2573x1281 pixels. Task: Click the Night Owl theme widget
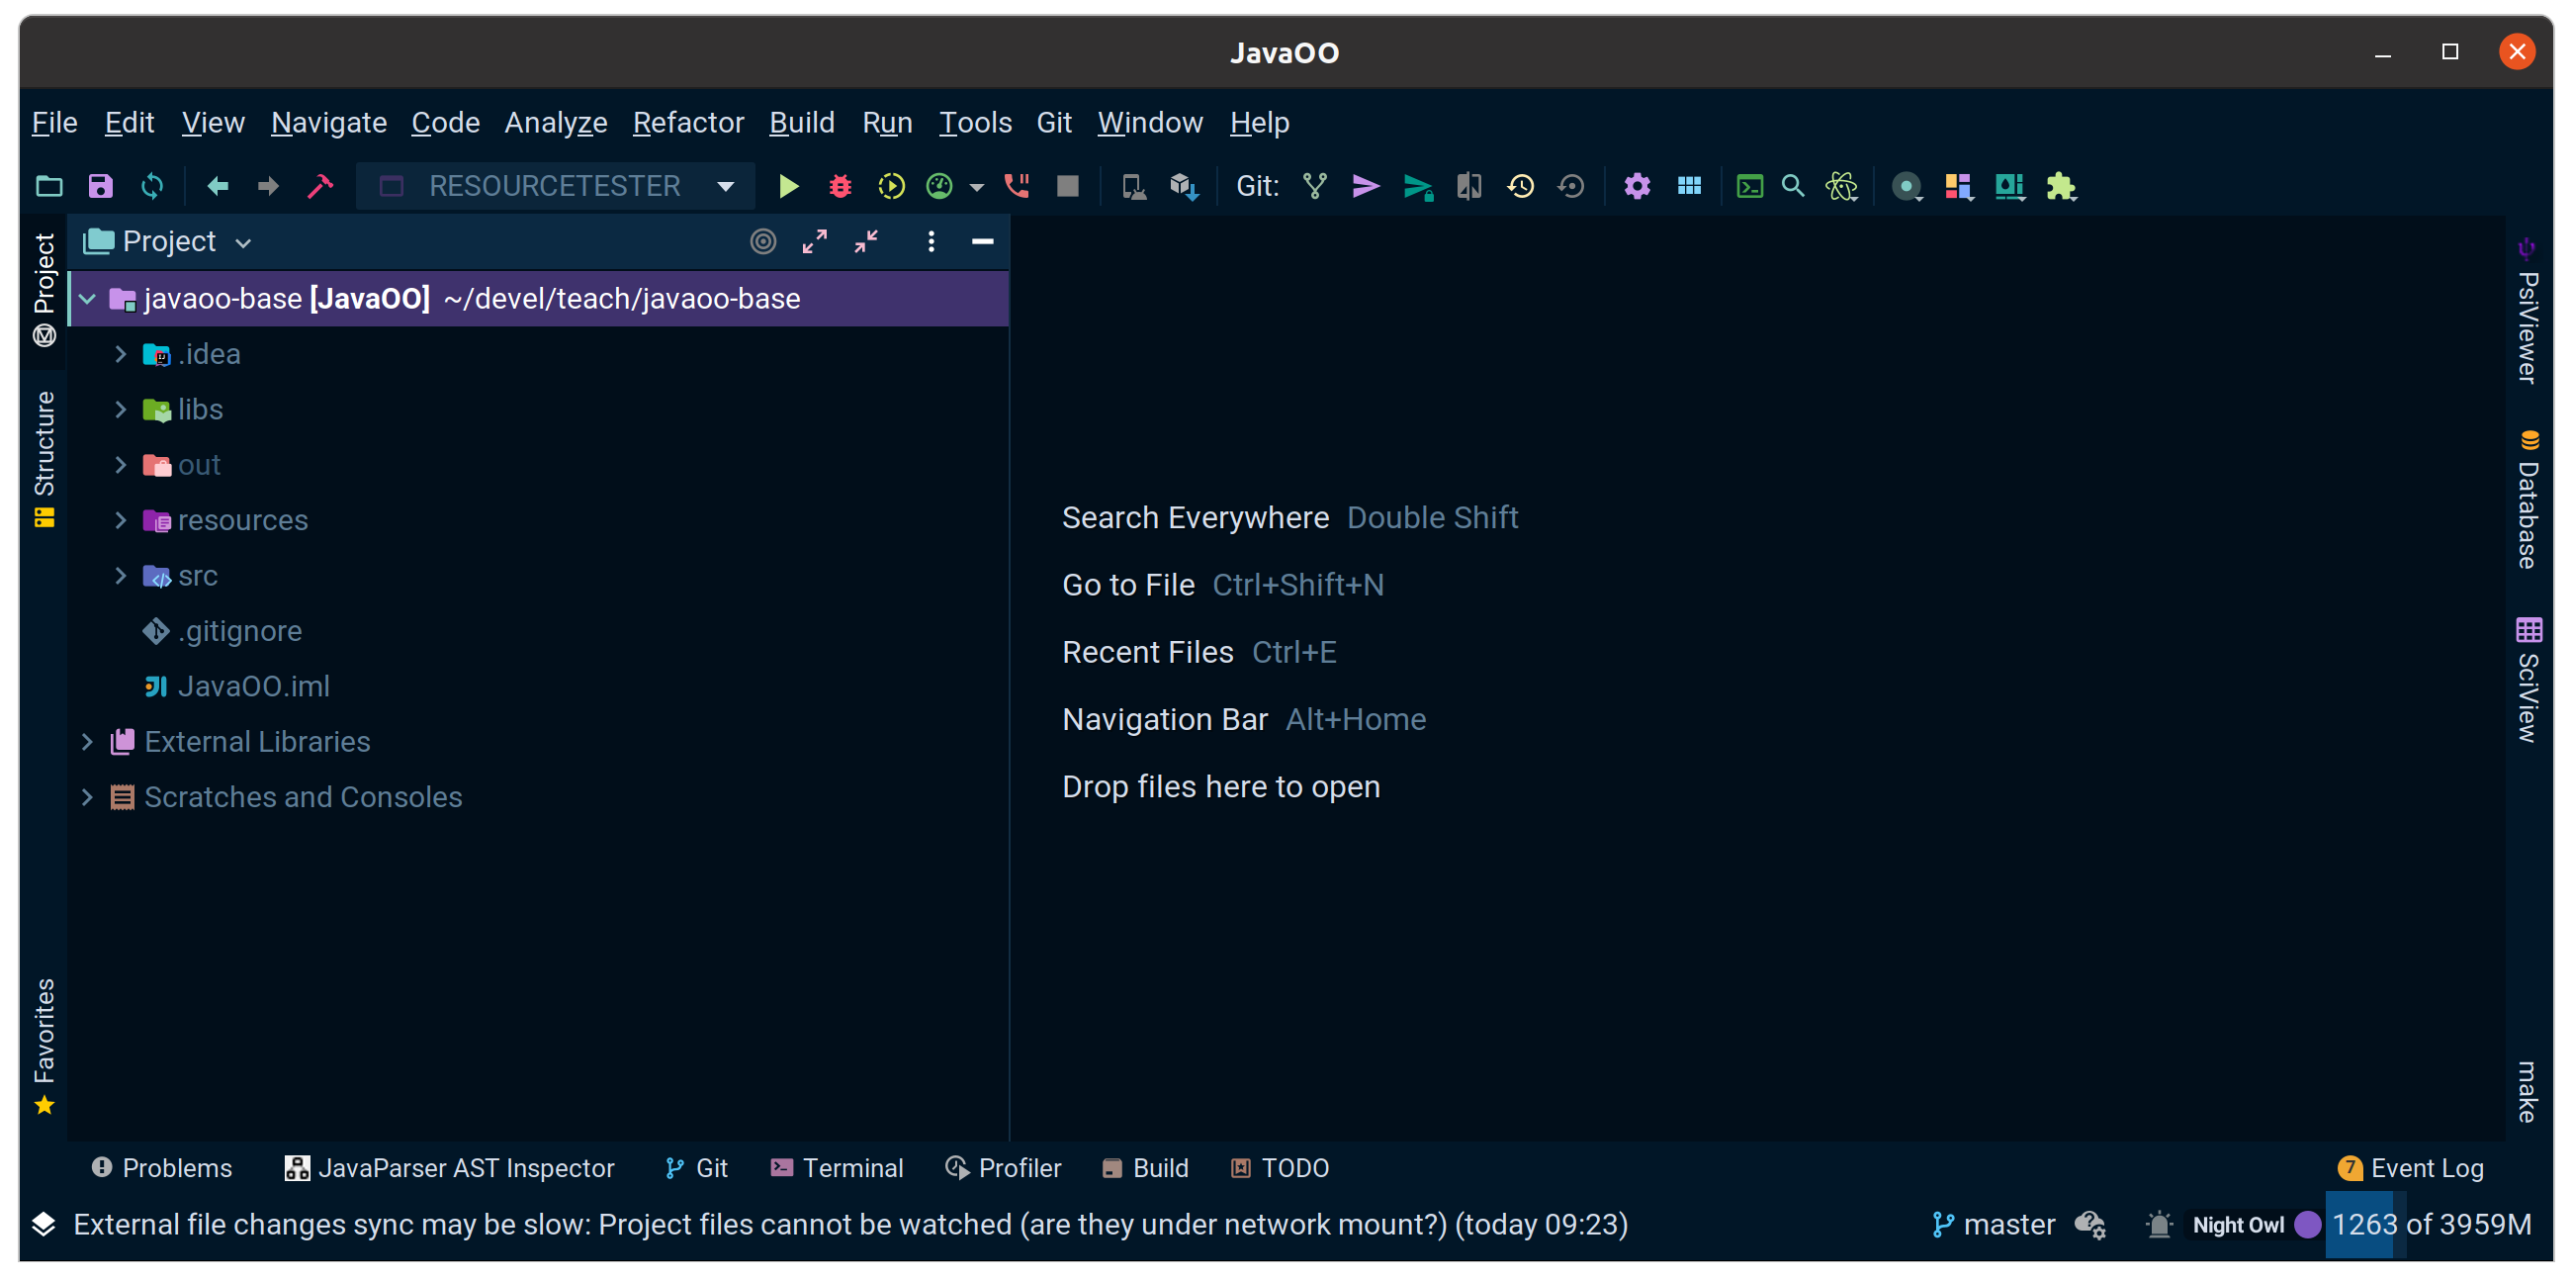(x=2255, y=1225)
